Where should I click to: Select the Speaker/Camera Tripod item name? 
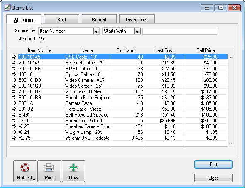(87, 126)
